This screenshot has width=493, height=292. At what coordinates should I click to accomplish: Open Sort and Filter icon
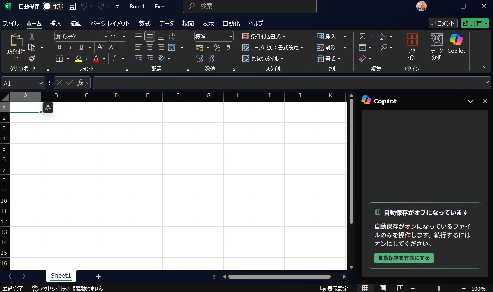(384, 36)
